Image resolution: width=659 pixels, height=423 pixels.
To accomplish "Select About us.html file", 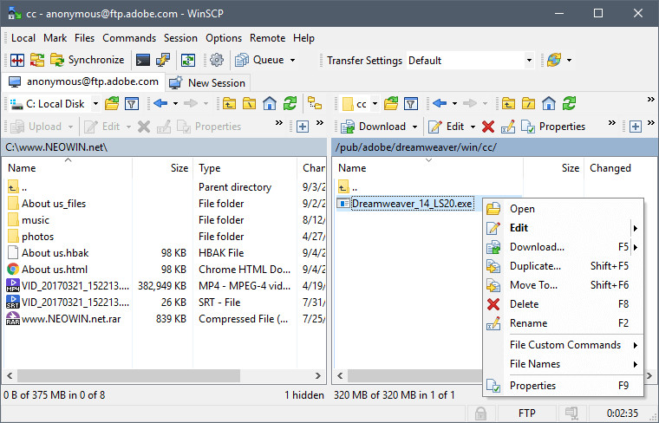I will click(55, 270).
